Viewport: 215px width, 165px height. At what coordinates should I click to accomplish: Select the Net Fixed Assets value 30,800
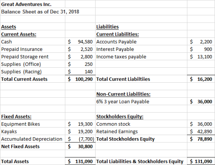pyautogui.click(x=80, y=147)
